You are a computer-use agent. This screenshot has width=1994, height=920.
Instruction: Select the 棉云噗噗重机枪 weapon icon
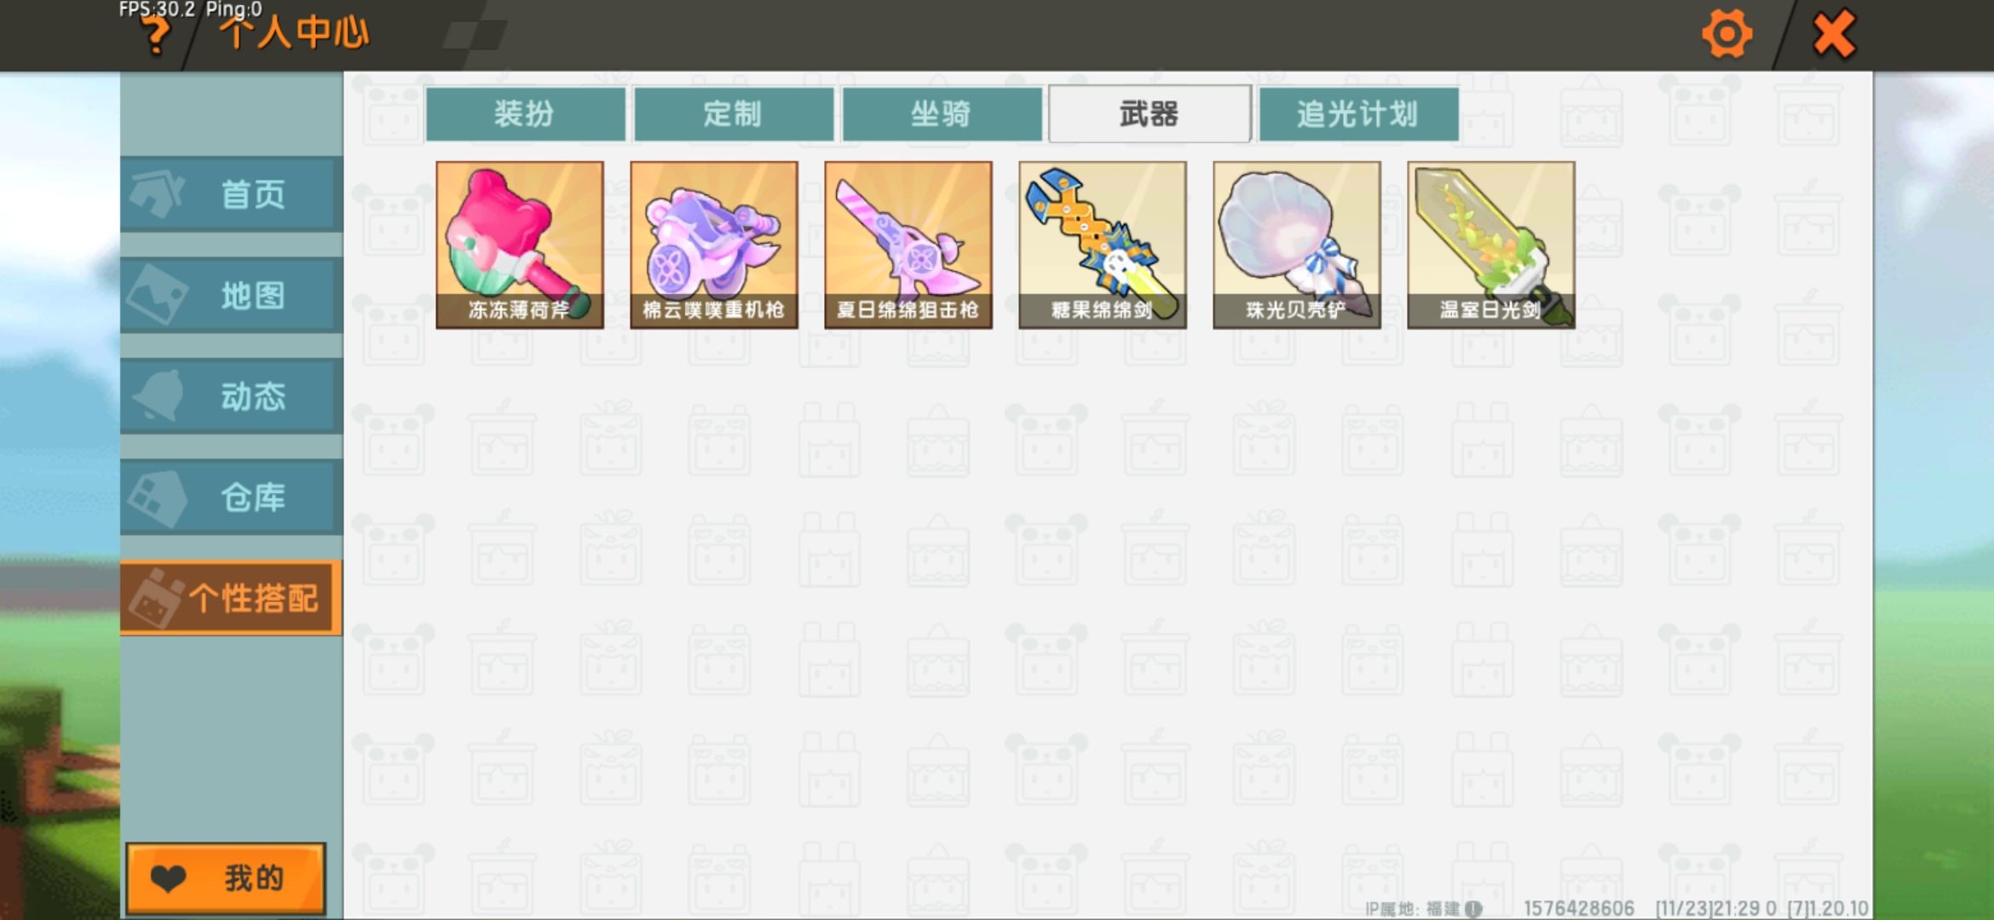714,245
